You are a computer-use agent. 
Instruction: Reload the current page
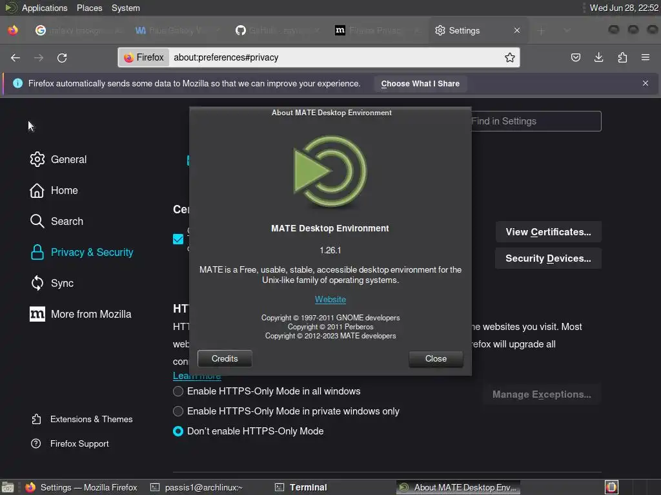(x=62, y=57)
